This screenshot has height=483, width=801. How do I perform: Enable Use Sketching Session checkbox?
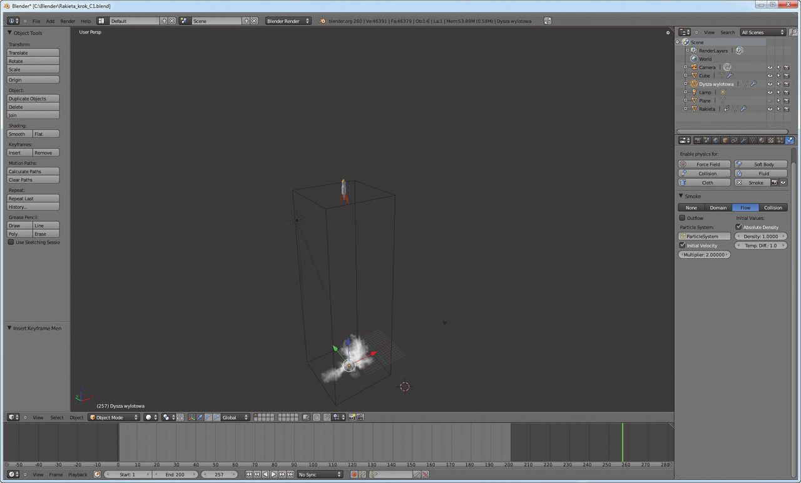click(x=11, y=242)
